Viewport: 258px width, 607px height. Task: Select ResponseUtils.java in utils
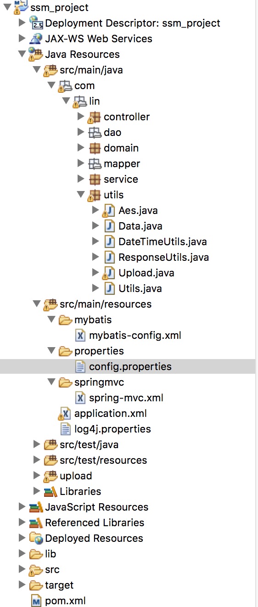tap(157, 257)
